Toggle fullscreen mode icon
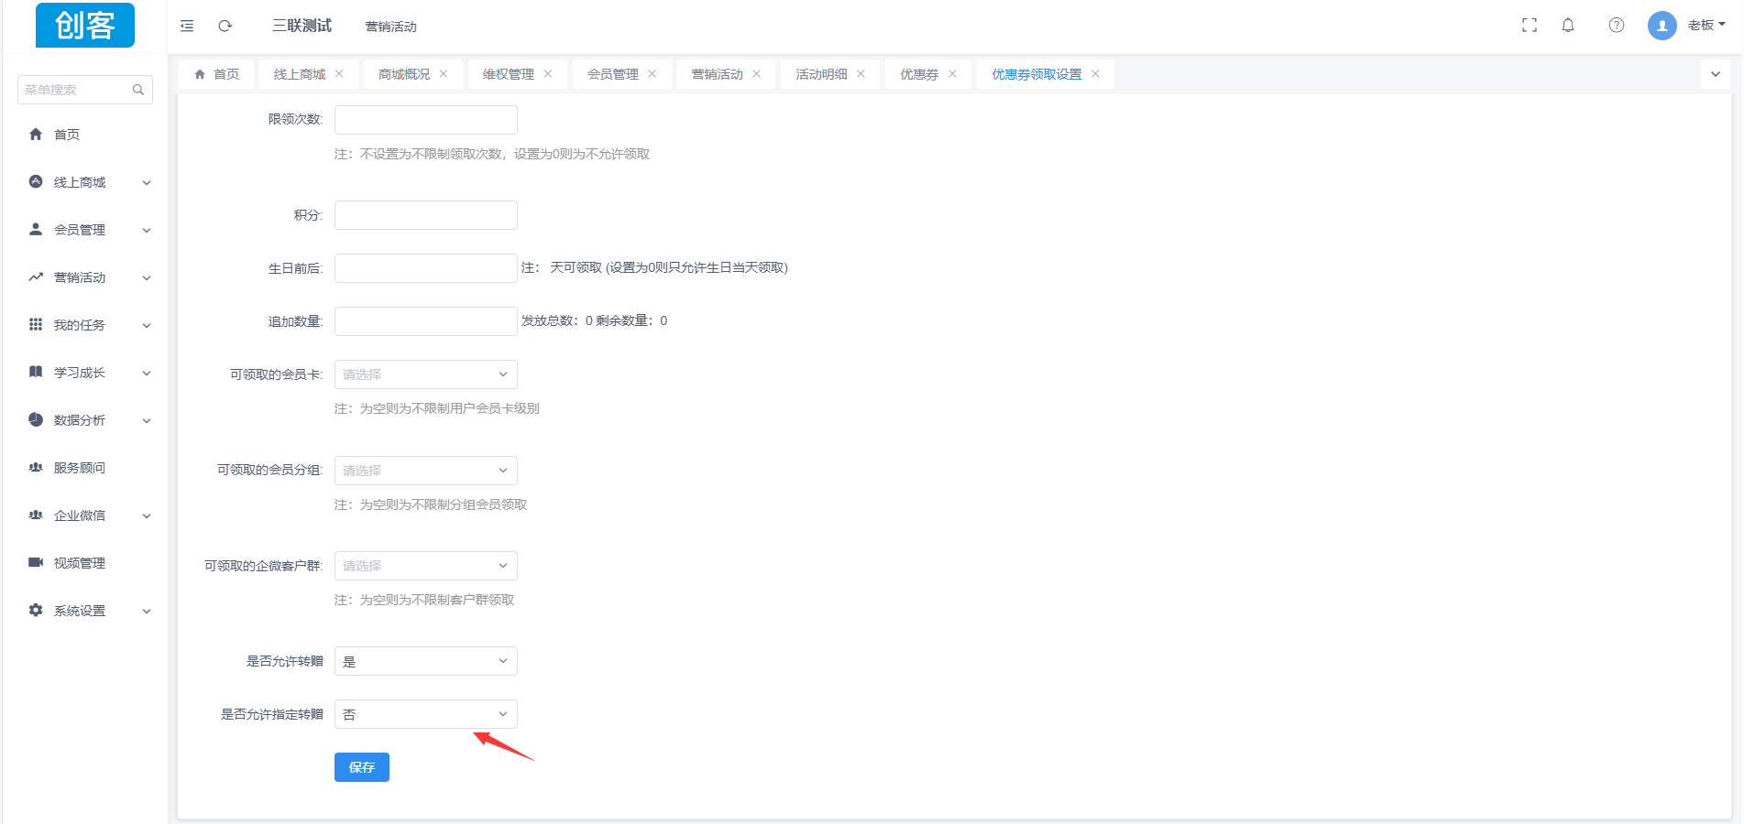 coord(1530,26)
